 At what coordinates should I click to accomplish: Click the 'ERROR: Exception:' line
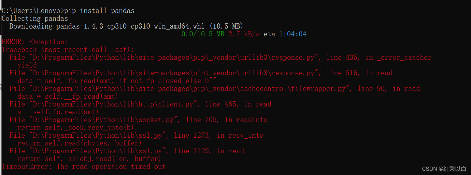(35, 42)
